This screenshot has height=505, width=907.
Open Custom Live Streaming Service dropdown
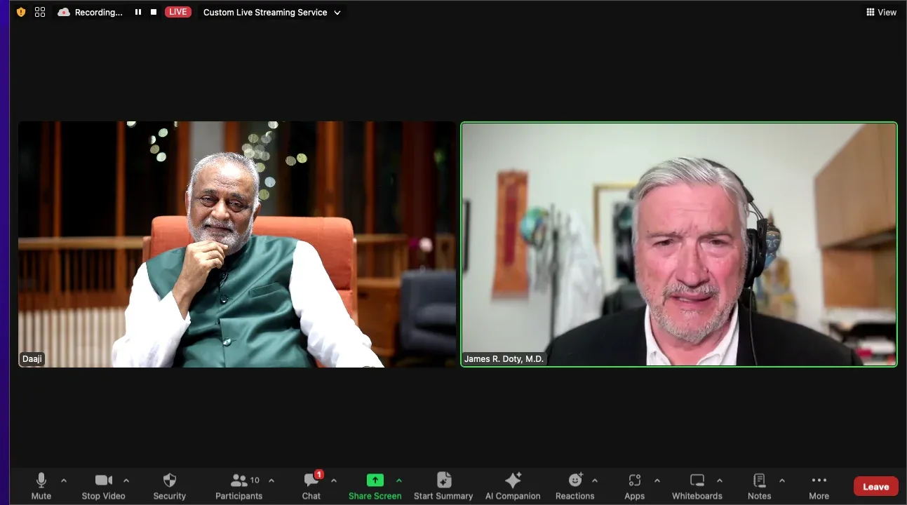point(271,12)
